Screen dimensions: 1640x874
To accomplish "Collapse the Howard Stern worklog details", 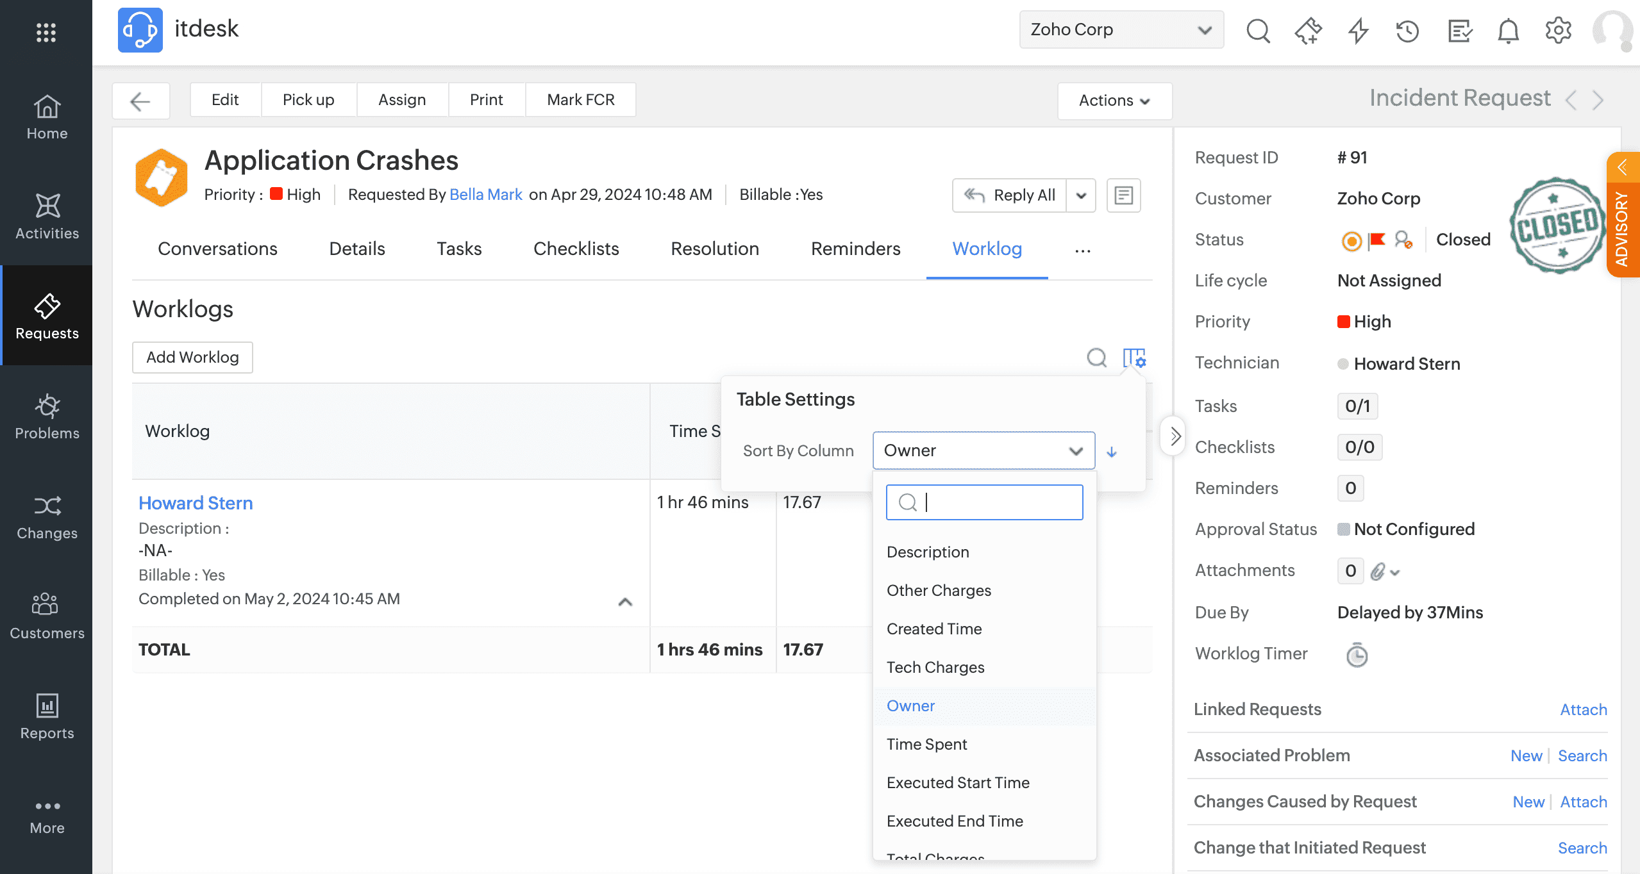I will [x=625, y=602].
